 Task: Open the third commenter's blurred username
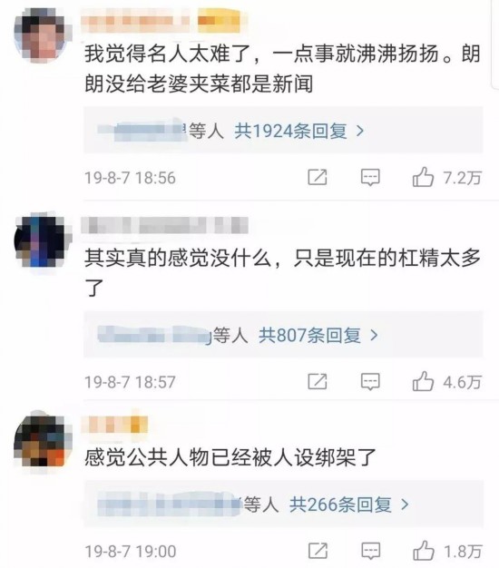pos(114,425)
